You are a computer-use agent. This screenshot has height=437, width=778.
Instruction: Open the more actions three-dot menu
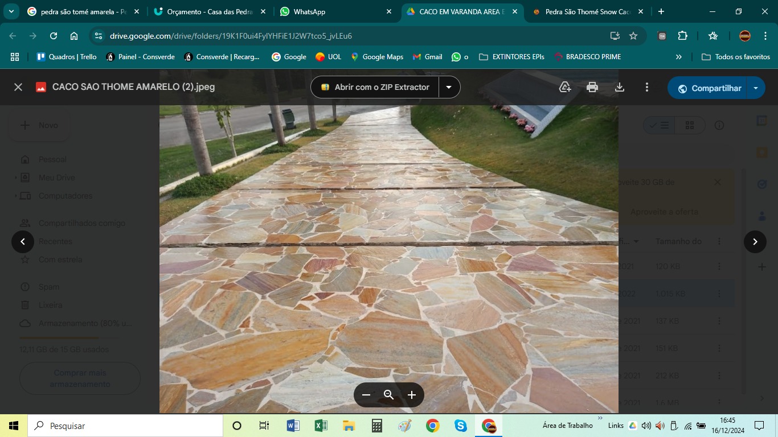[x=647, y=87]
